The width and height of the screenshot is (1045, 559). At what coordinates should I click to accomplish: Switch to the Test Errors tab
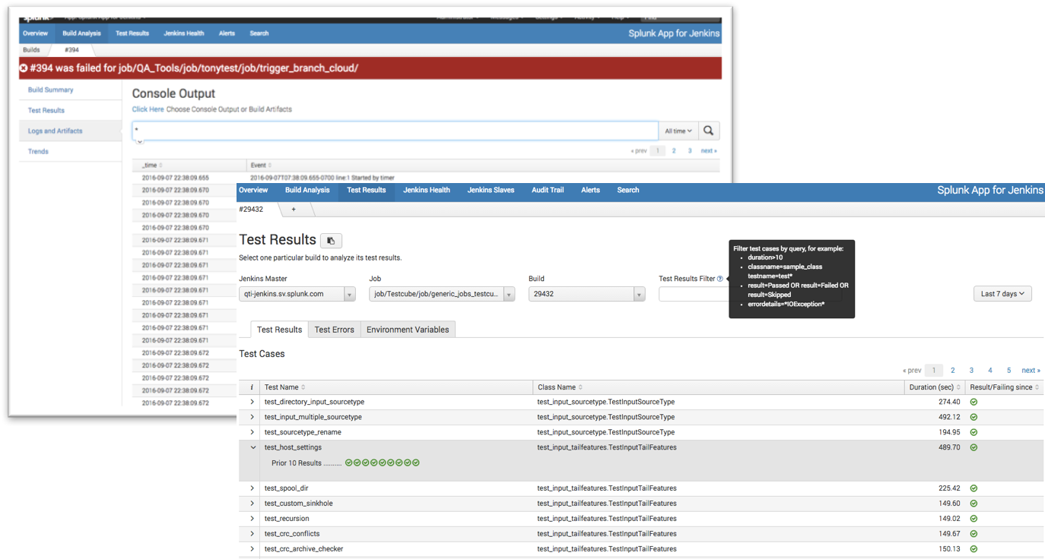[334, 330]
